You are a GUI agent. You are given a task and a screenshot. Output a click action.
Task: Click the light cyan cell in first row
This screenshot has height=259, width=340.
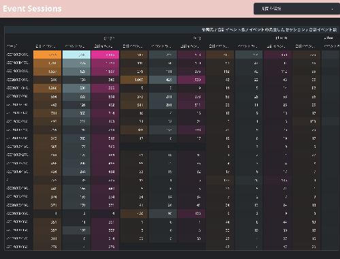(x=76, y=55)
